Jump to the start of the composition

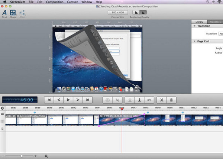(x=49, y=100)
